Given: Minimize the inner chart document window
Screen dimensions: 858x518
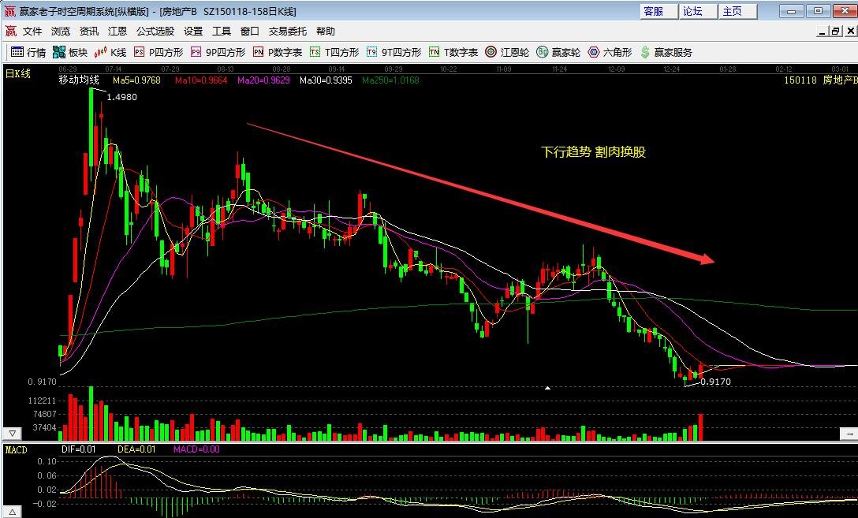Looking at the screenshot, I should 823,32.
